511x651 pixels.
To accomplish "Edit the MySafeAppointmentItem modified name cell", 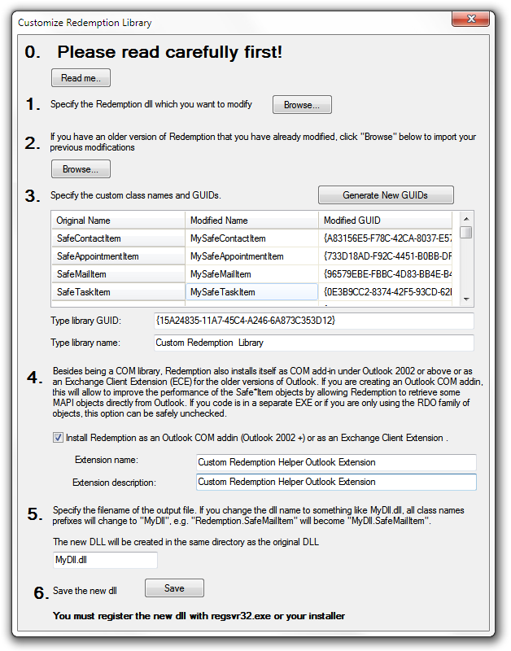I will pyautogui.click(x=251, y=256).
